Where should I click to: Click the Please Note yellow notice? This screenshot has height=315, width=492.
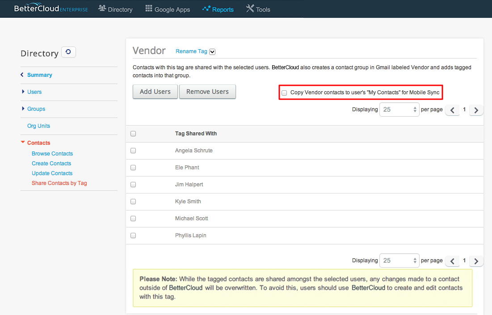303,288
